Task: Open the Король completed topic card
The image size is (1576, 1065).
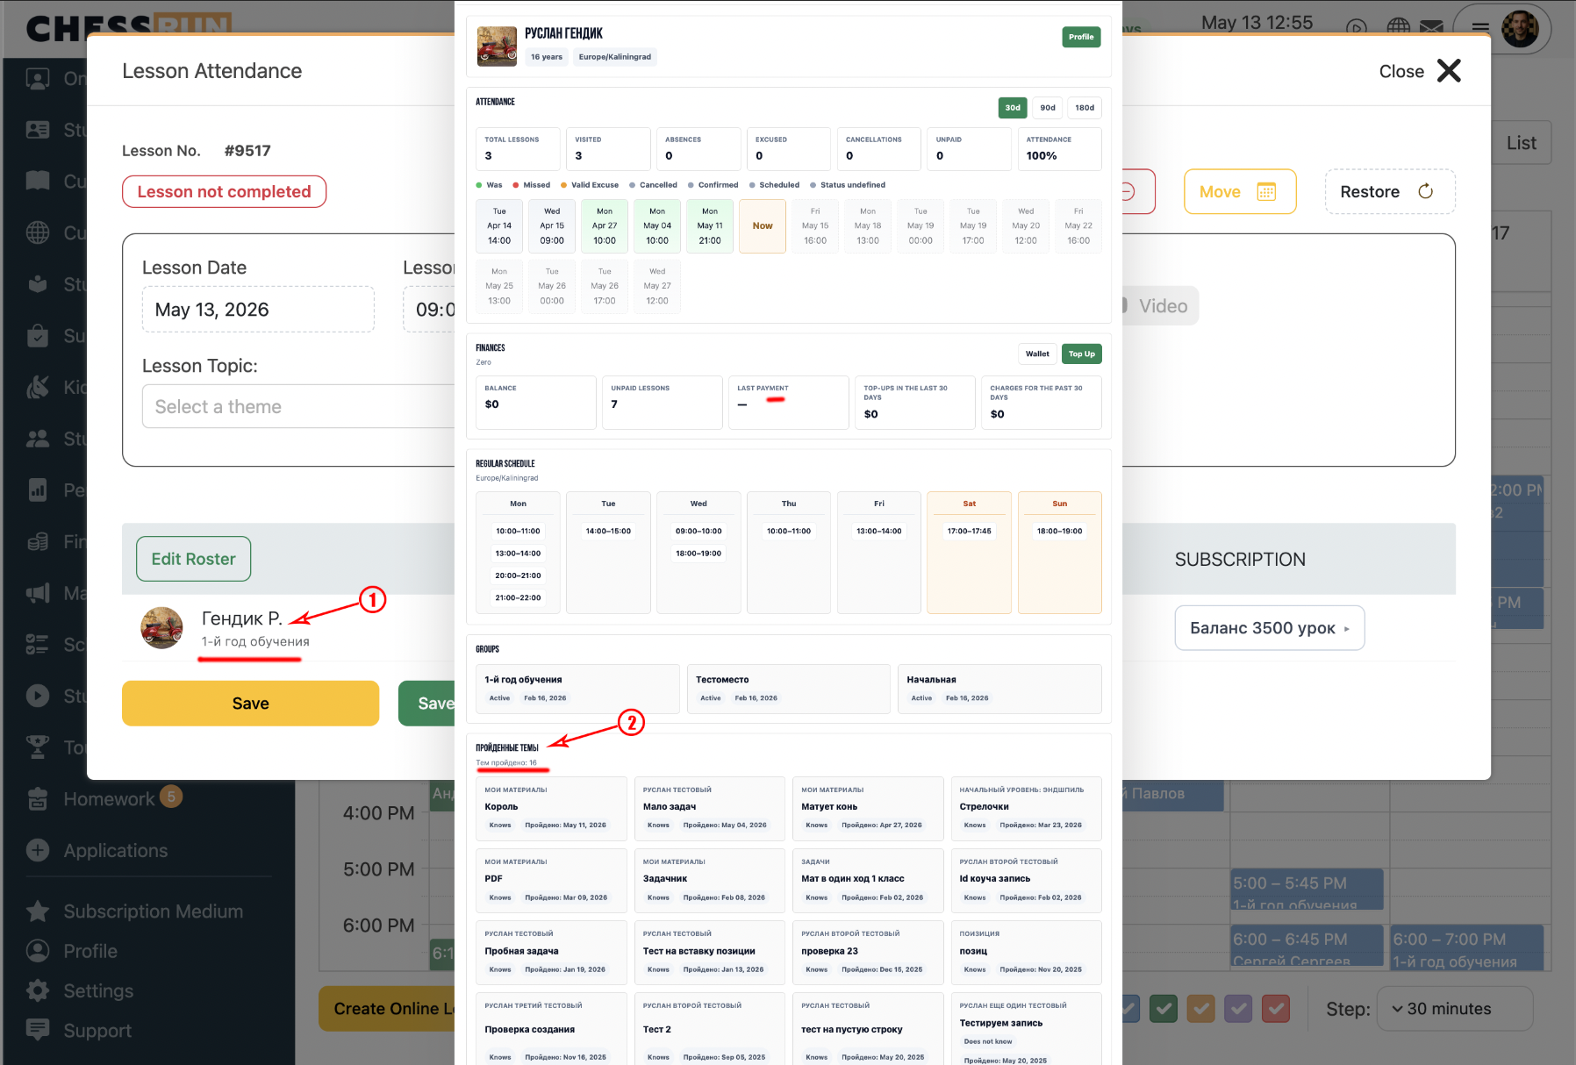Action: [x=551, y=809]
